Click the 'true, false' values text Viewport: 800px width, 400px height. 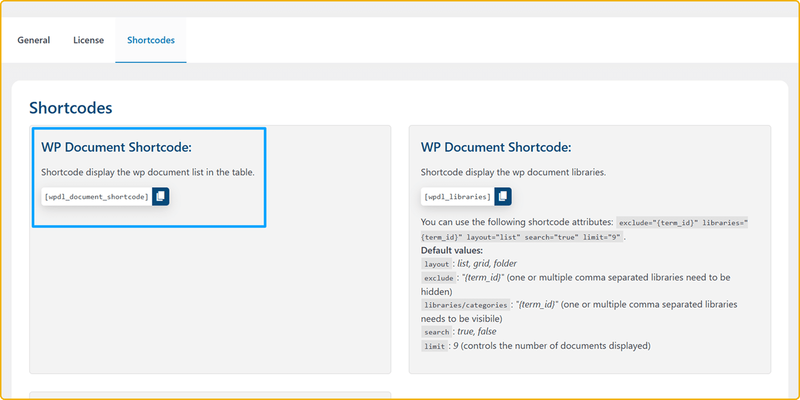[477, 331]
